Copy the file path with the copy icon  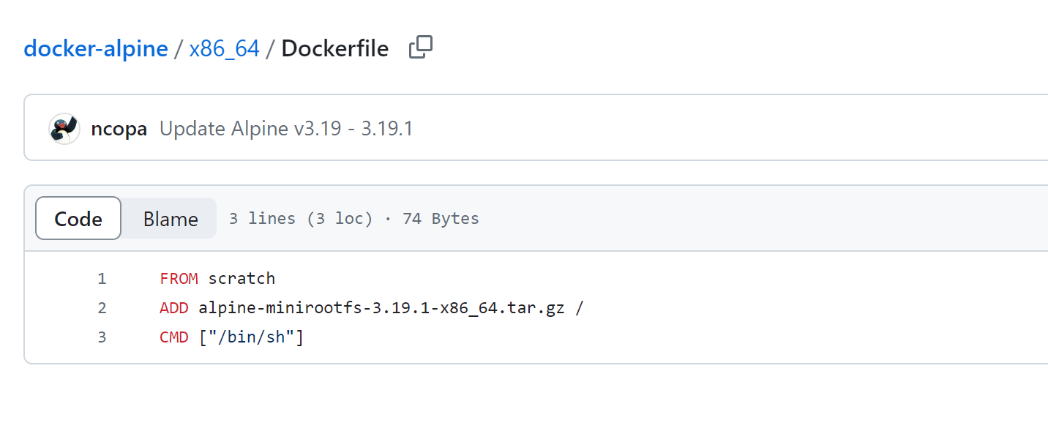tap(421, 48)
